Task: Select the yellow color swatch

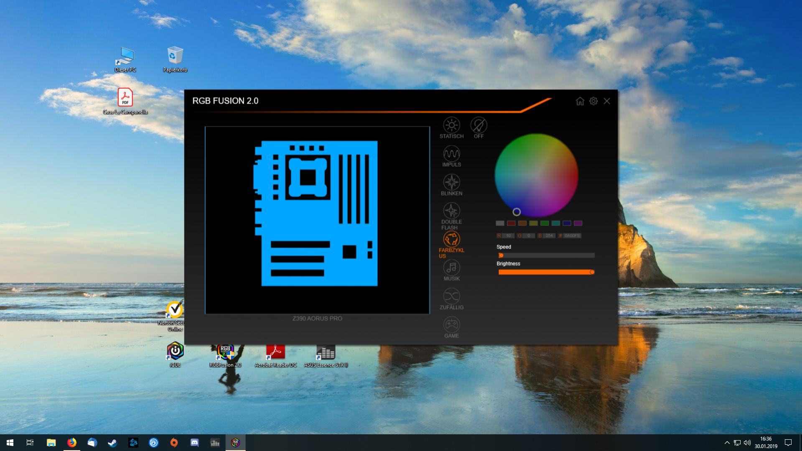Action: (x=533, y=223)
